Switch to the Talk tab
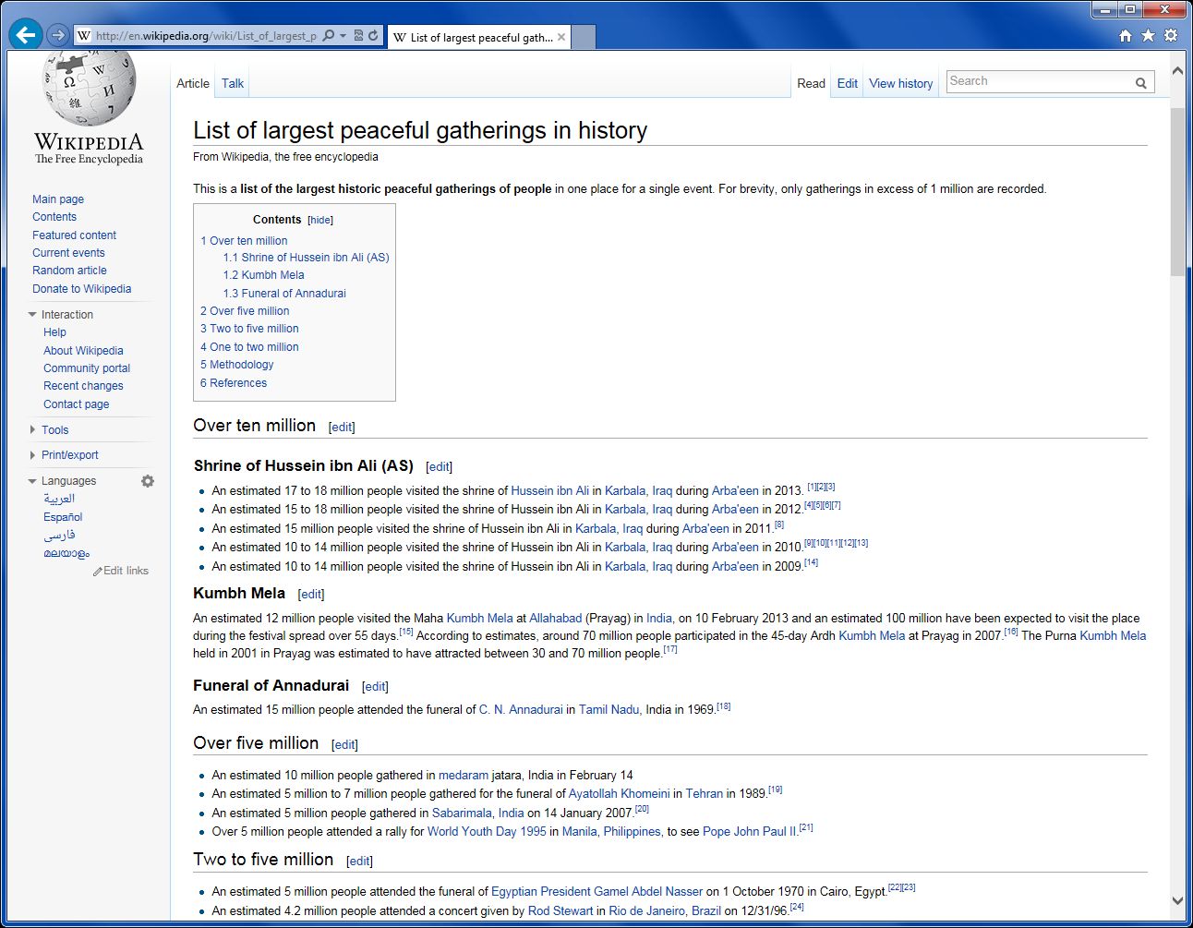This screenshot has width=1193, height=928. [233, 83]
